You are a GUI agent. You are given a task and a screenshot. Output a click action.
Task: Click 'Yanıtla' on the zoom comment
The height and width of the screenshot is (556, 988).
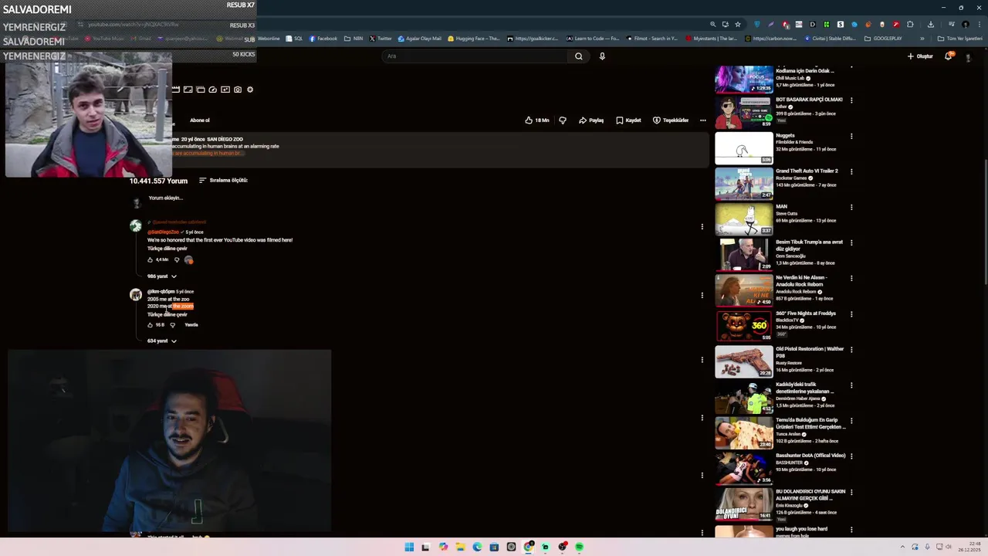[191, 324]
